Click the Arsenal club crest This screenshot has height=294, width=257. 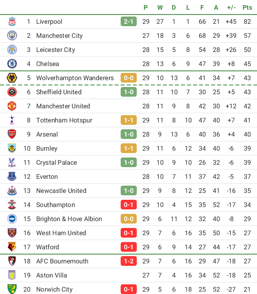pos(12,135)
